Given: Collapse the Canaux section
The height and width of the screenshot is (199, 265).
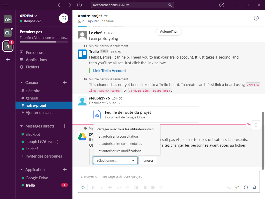Looking at the screenshot, I should 21,83.
